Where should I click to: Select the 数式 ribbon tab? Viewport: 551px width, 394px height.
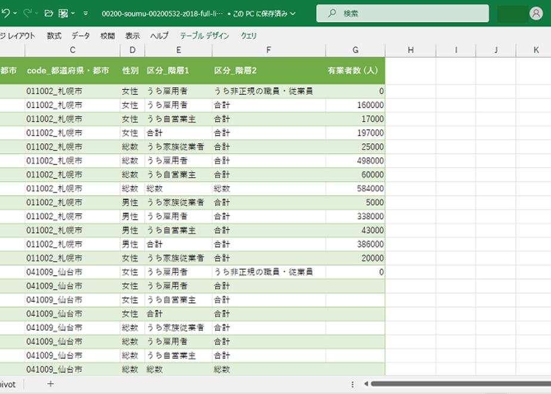[x=54, y=36]
